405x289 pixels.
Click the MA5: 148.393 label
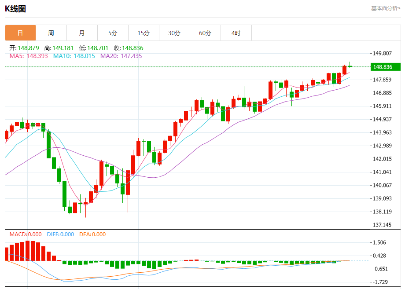coord(29,56)
